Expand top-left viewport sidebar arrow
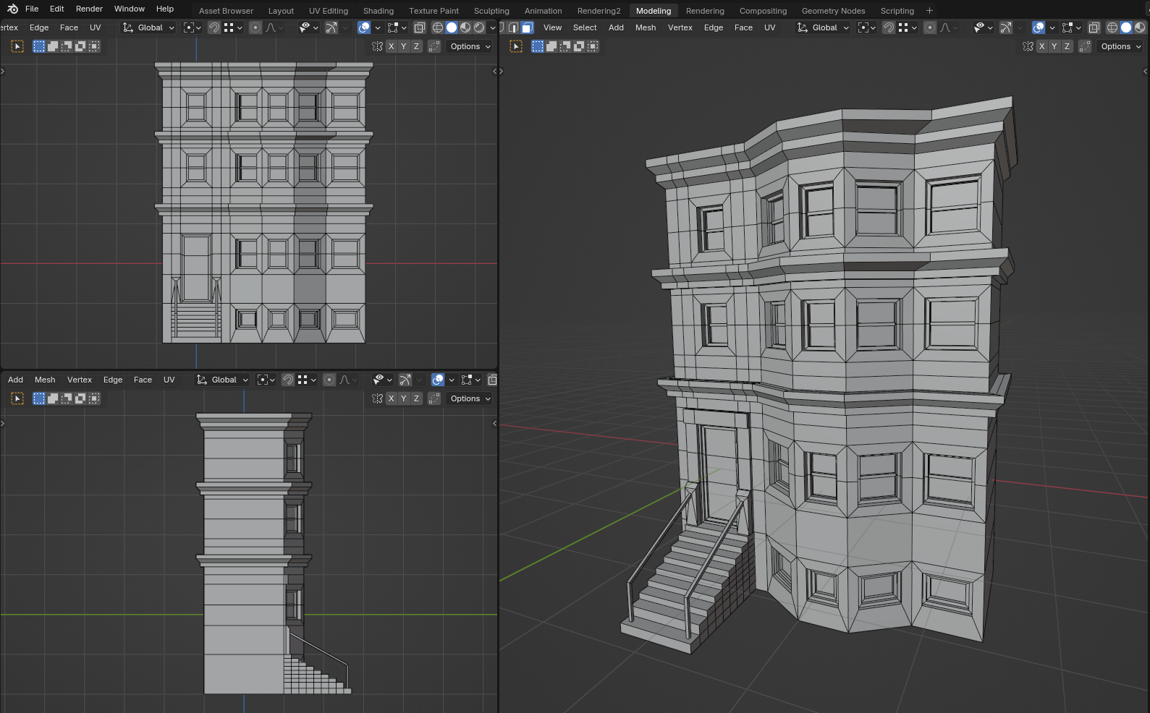 coord(495,71)
